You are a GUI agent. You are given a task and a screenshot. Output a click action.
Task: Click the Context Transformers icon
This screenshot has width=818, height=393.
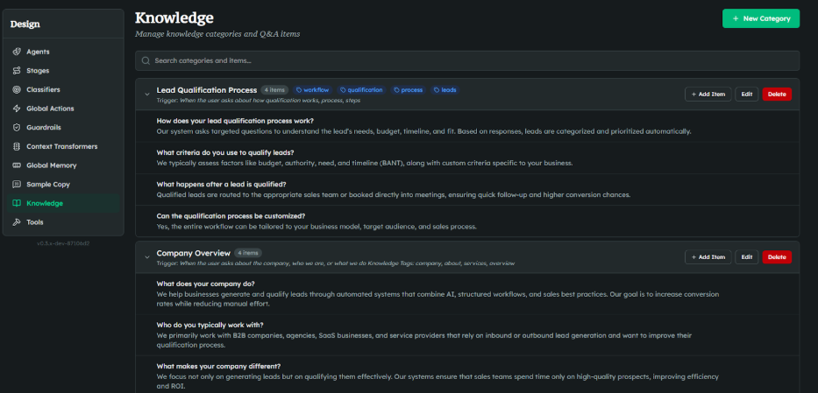click(x=18, y=146)
